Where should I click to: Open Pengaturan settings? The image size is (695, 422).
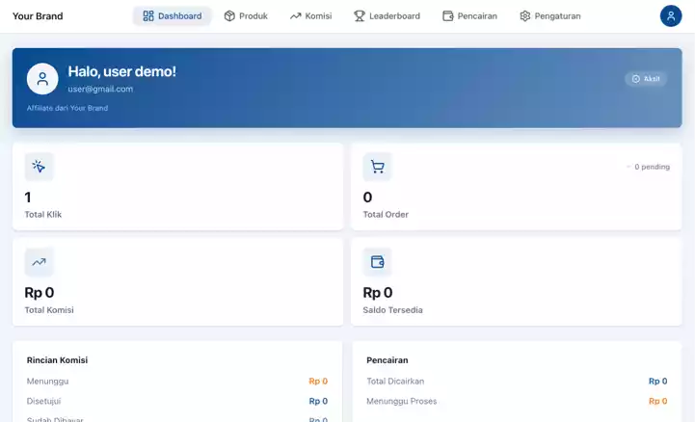coord(549,15)
